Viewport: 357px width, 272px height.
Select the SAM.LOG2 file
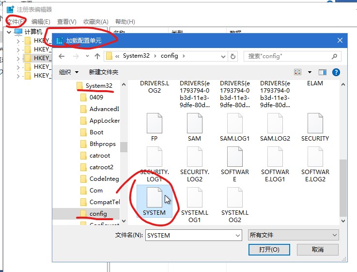[x=275, y=127]
